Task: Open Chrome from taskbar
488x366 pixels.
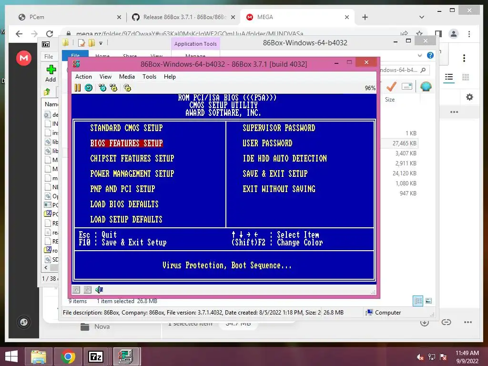Action: point(68,356)
